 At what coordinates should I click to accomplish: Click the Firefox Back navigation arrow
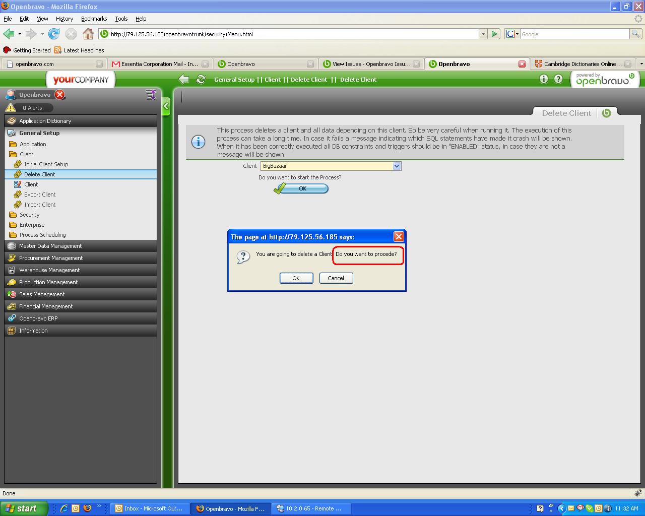[9, 34]
